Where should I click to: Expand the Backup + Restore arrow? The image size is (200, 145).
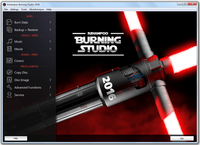coord(50,30)
